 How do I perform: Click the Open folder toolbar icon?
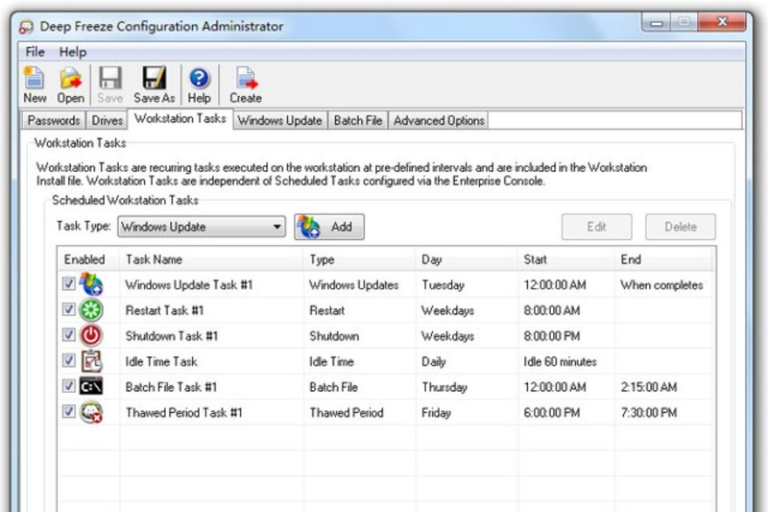(x=70, y=79)
